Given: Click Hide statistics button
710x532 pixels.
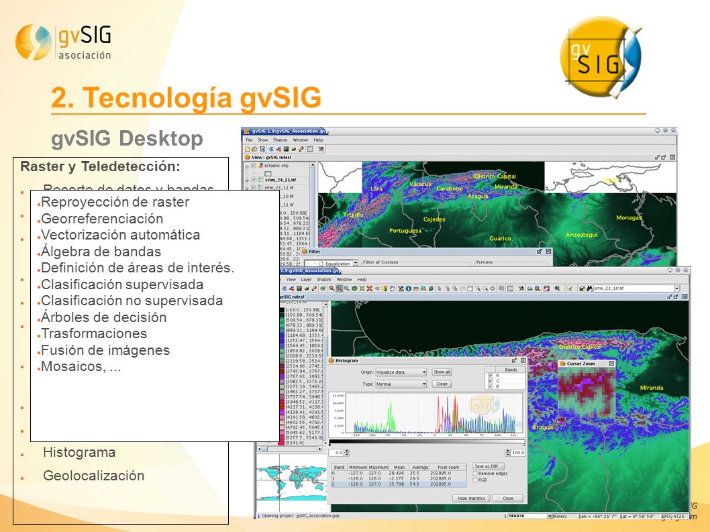Looking at the screenshot, I should coord(471,498).
